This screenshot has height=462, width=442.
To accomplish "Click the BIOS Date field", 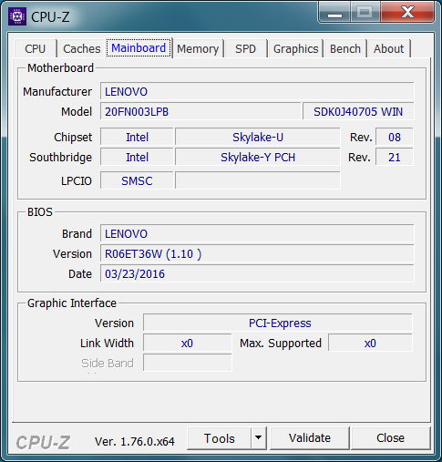I will (x=257, y=273).
